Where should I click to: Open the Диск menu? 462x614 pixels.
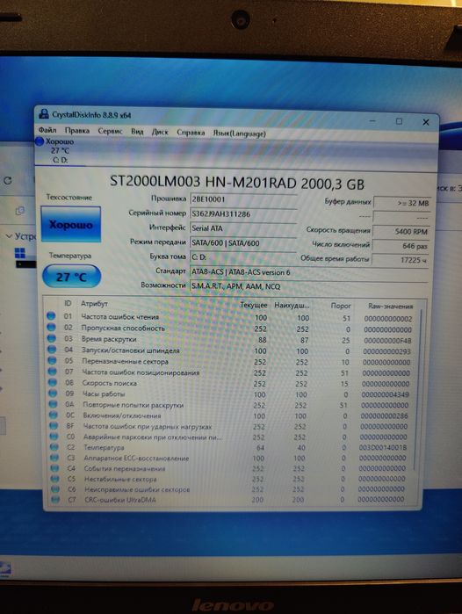point(160,132)
